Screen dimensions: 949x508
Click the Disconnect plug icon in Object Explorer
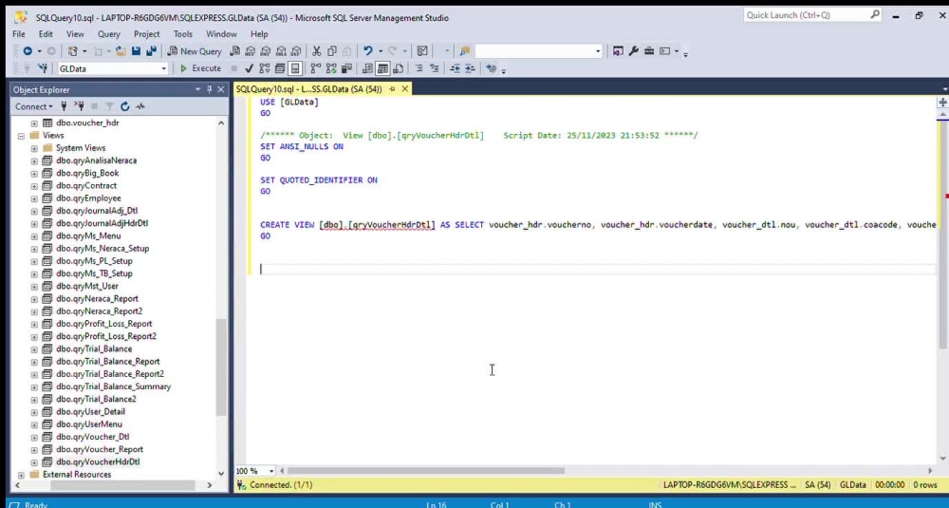coord(79,106)
